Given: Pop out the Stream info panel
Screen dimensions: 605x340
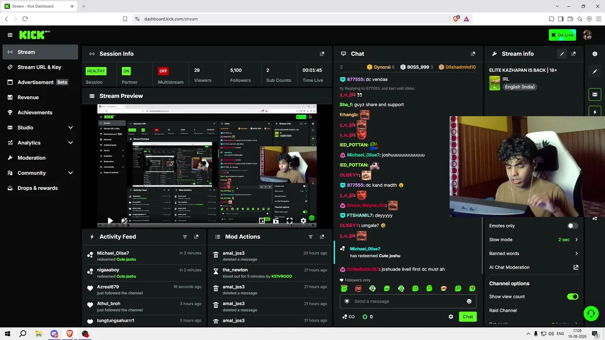Looking at the screenshot, I should point(573,54).
